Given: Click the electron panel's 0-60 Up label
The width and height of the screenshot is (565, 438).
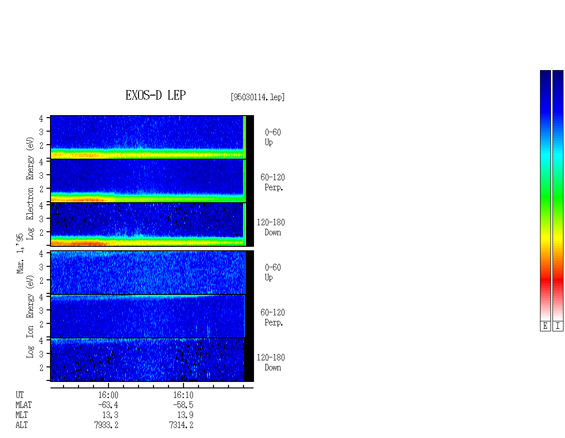Looking at the screenshot, I should (x=273, y=137).
